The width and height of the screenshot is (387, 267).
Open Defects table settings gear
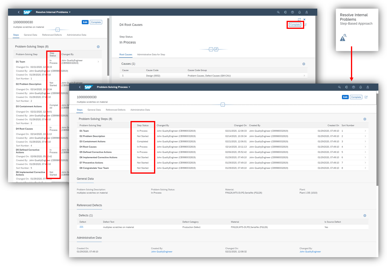365,216
